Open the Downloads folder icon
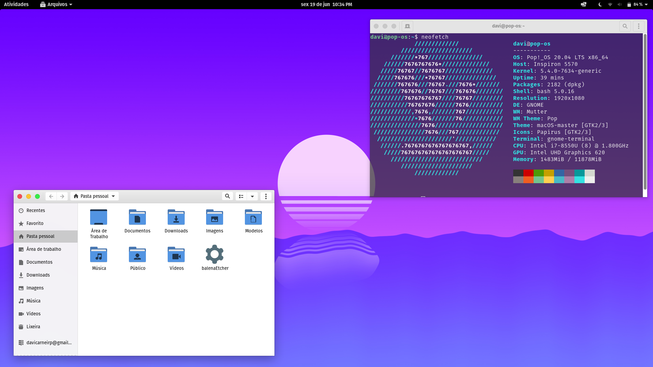Viewport: 653px width, 367px height. click(x=176, y=217)
